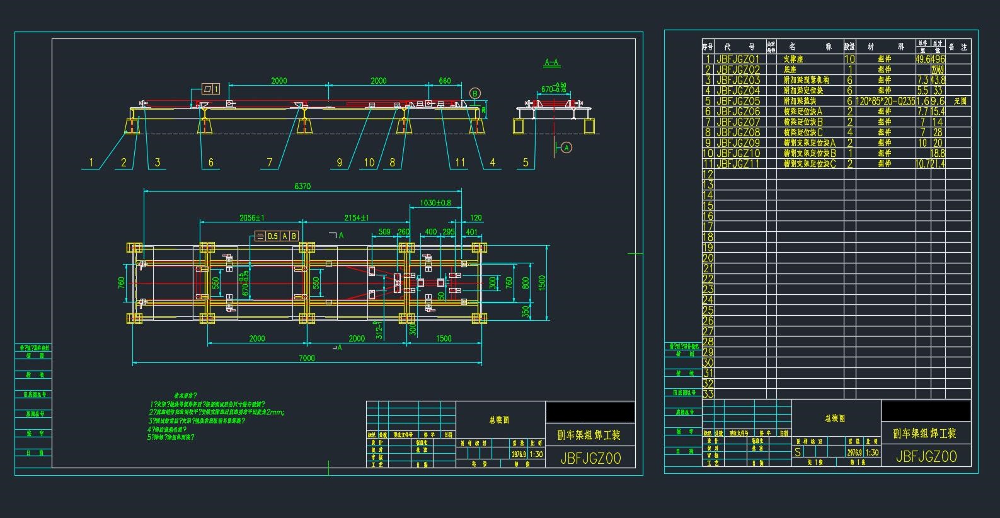The height and width of the screenshot is (518, 1000).
Task: Click datum symbol A circle in section view
Action: coord(566,147)
